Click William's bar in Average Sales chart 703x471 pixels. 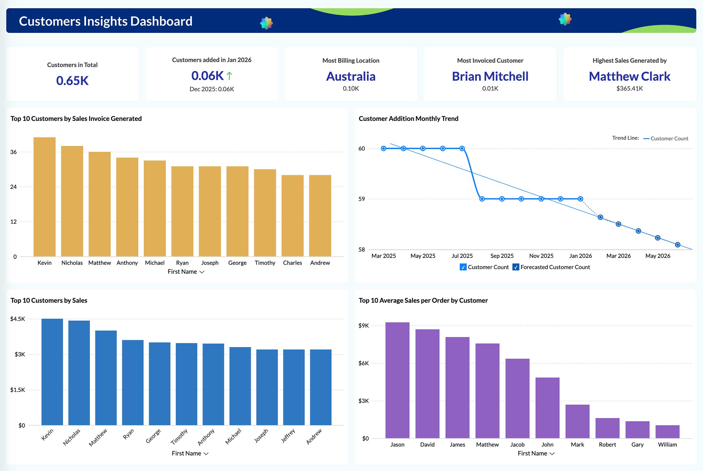tap(667, 431)
